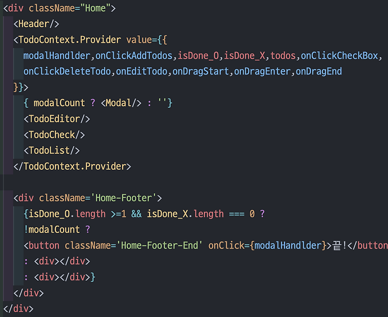388x317 pixels.
Task: Click the isDone_X value property
Action: click(245, 56)
